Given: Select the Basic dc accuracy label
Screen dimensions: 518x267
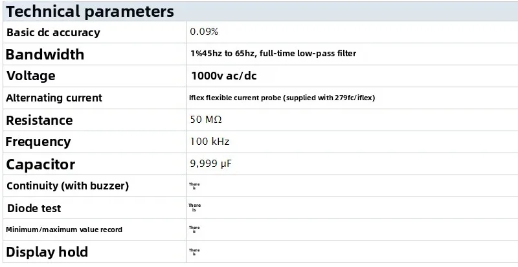Looking at the screenshot, I should click(x=53, y=32).
